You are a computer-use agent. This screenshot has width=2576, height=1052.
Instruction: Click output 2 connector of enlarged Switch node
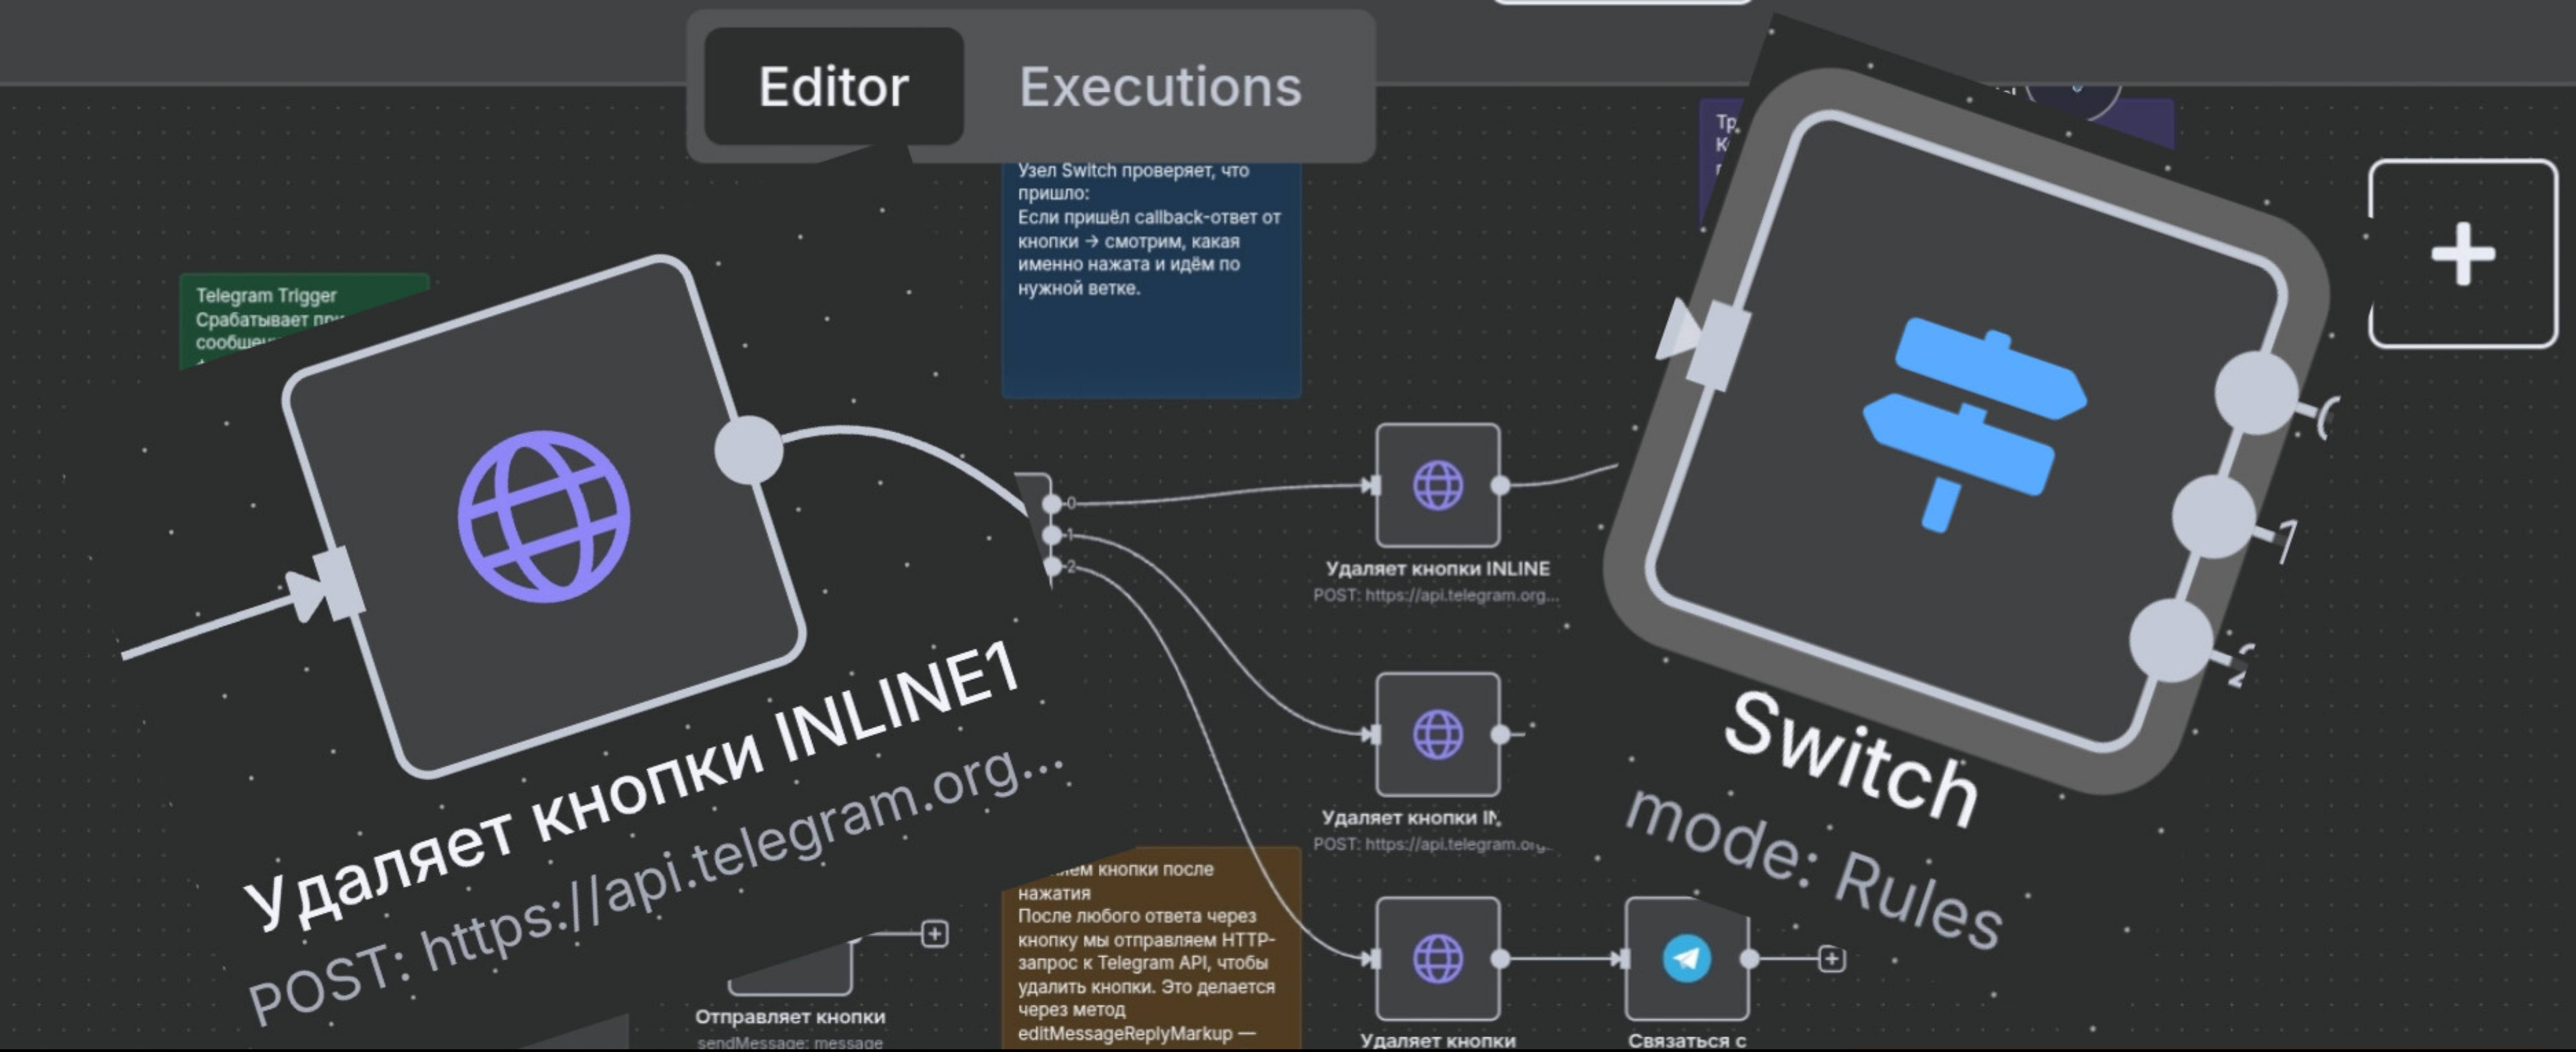2171,640
